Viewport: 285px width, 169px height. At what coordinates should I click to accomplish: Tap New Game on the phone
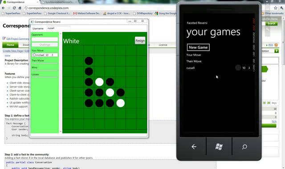pos(198,48)
